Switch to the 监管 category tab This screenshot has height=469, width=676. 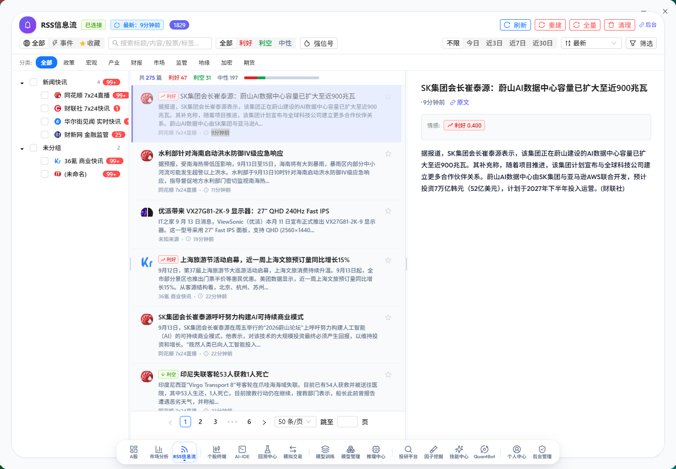point(182,62)
